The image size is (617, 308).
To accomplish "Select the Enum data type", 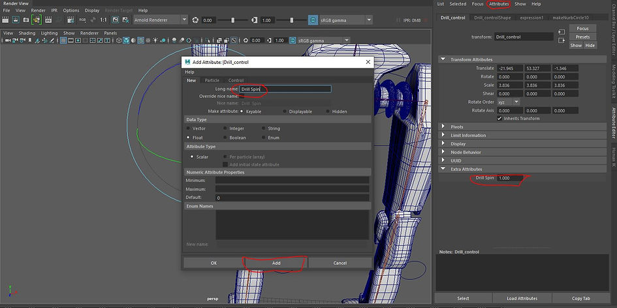I will tap(264, 138).
